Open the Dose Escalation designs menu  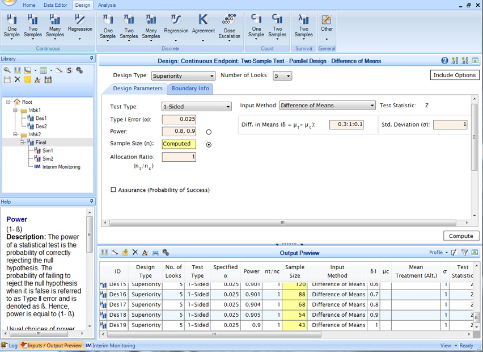pyautogui.click(x=229, y=28)
